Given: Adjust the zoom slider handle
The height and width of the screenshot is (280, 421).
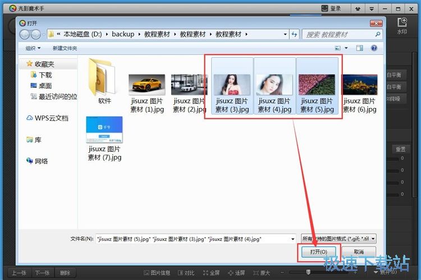Looking at the screenshot, I should pyautogui.click(x=308, y=272).
